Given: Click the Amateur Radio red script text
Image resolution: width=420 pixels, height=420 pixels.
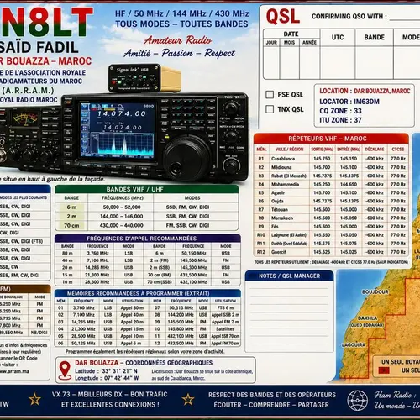Looking at the screenshot, I should 178,40.
